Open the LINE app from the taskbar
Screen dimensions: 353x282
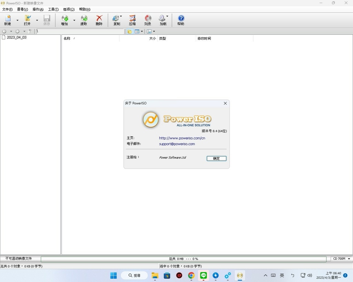pyautogui.click(x=203, y=275)
